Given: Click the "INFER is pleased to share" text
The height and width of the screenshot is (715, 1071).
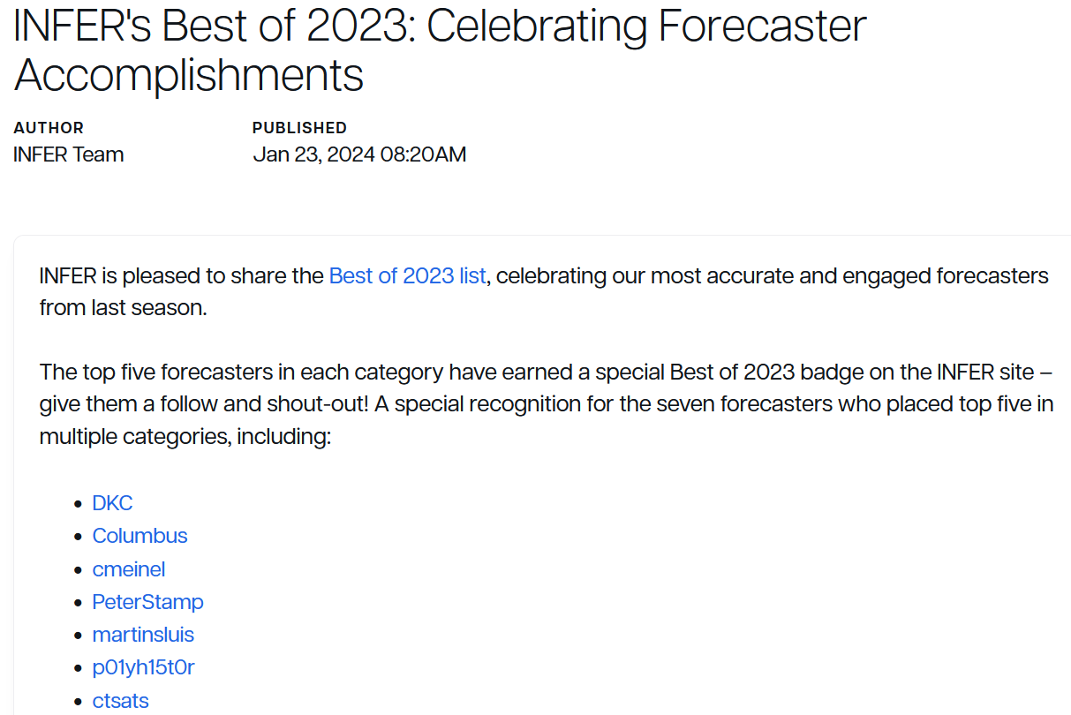Looking at the screenshot, I should coord(181,276).
